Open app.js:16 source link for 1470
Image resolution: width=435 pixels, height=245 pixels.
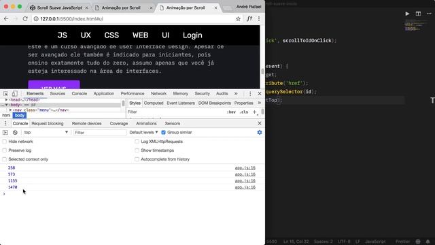coord(245,187)
